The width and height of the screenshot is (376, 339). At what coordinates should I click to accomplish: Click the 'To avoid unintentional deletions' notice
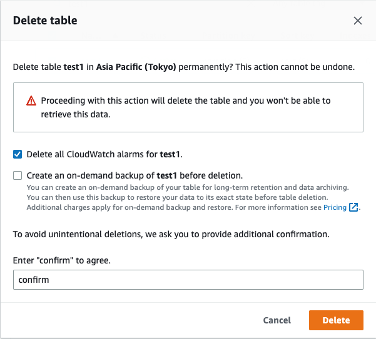coord(171,234)
